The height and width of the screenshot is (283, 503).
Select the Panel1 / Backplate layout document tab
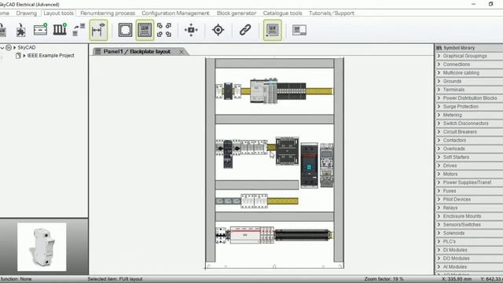point(137,52)
